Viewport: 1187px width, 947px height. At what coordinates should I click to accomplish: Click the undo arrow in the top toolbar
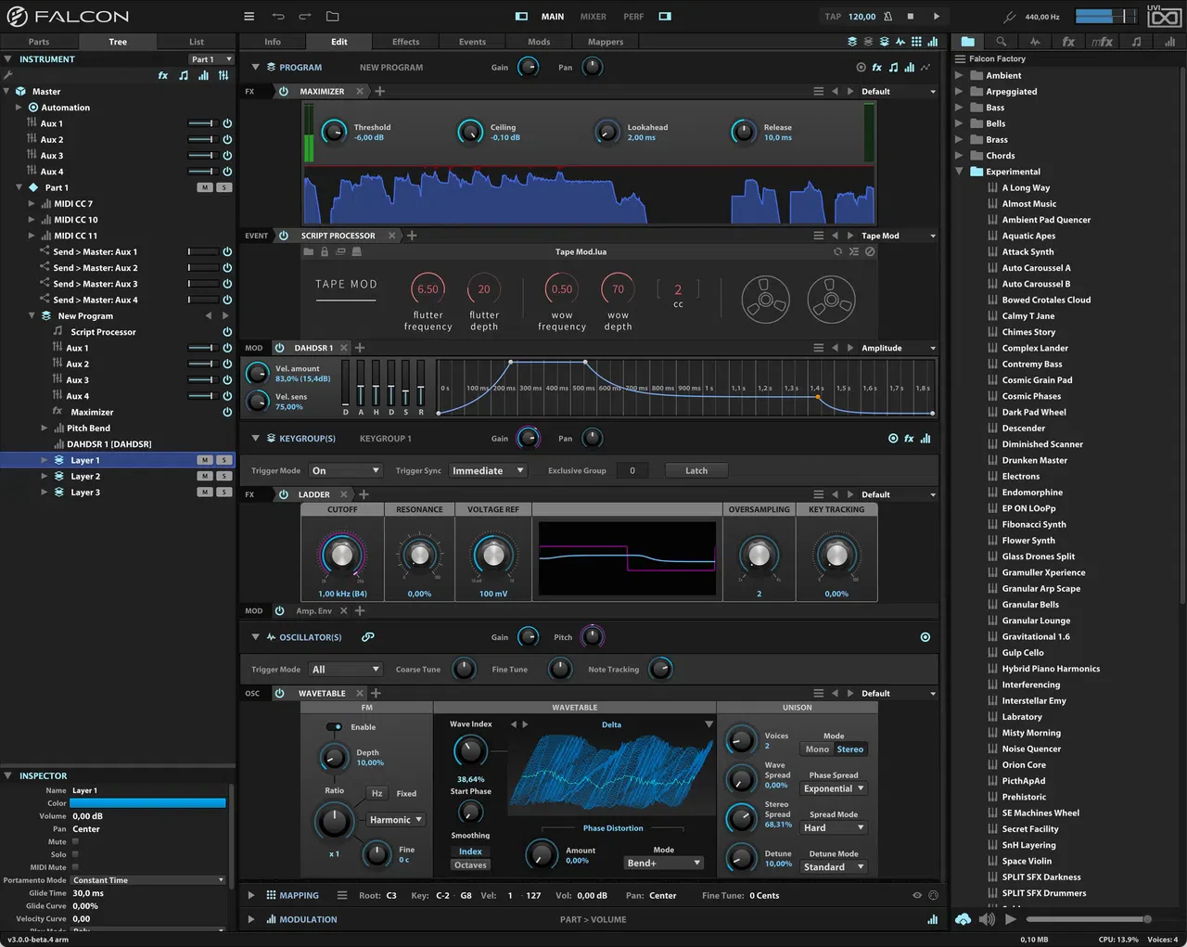click(278, 16)
